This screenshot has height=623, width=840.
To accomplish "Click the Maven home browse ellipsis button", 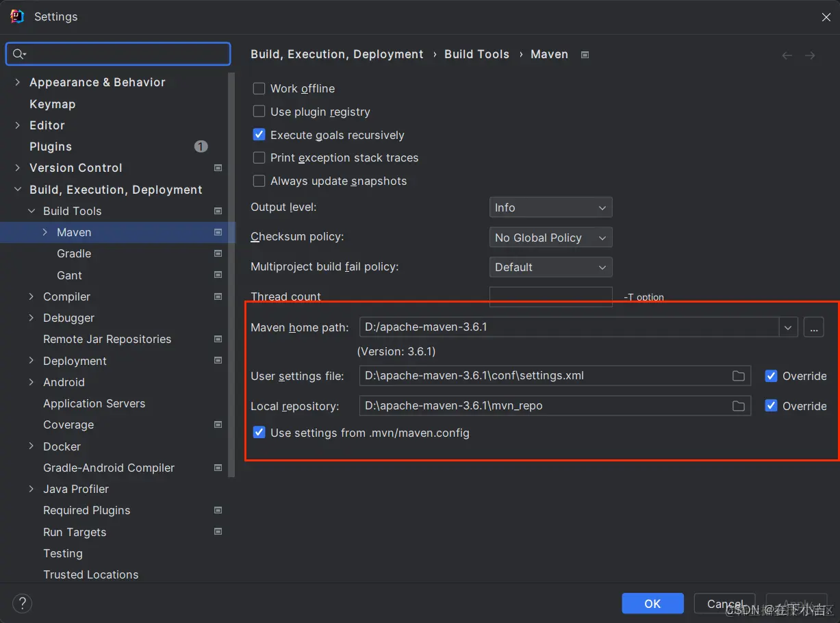I will 813,327.
